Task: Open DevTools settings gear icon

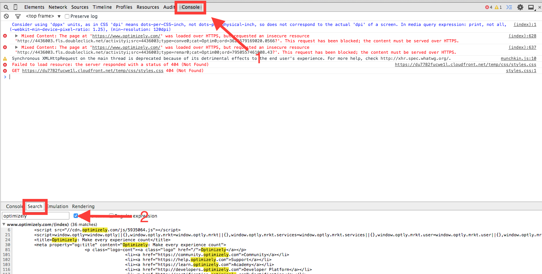Action: pos(520,7)
